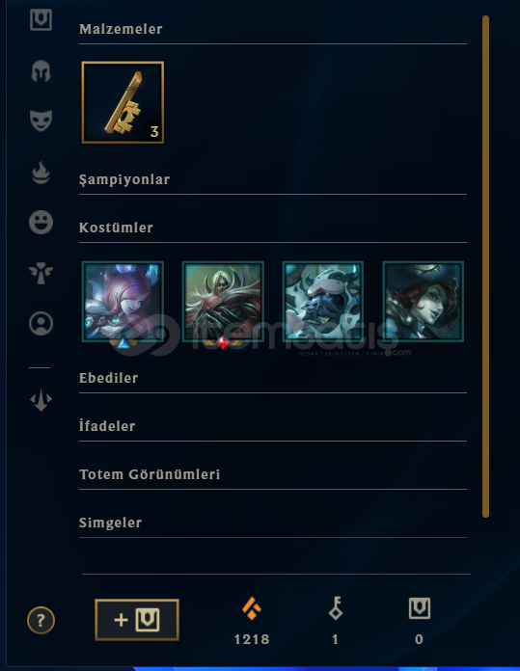Click the Kostümler section header
The width and height of the screenshot is (520, 671).
(116, 228)
